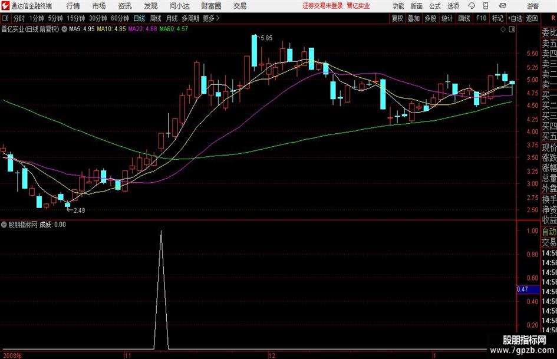Open the mobile phone icon
The width and height of the screenshot is (557, 359).
[x=486, y=6]
